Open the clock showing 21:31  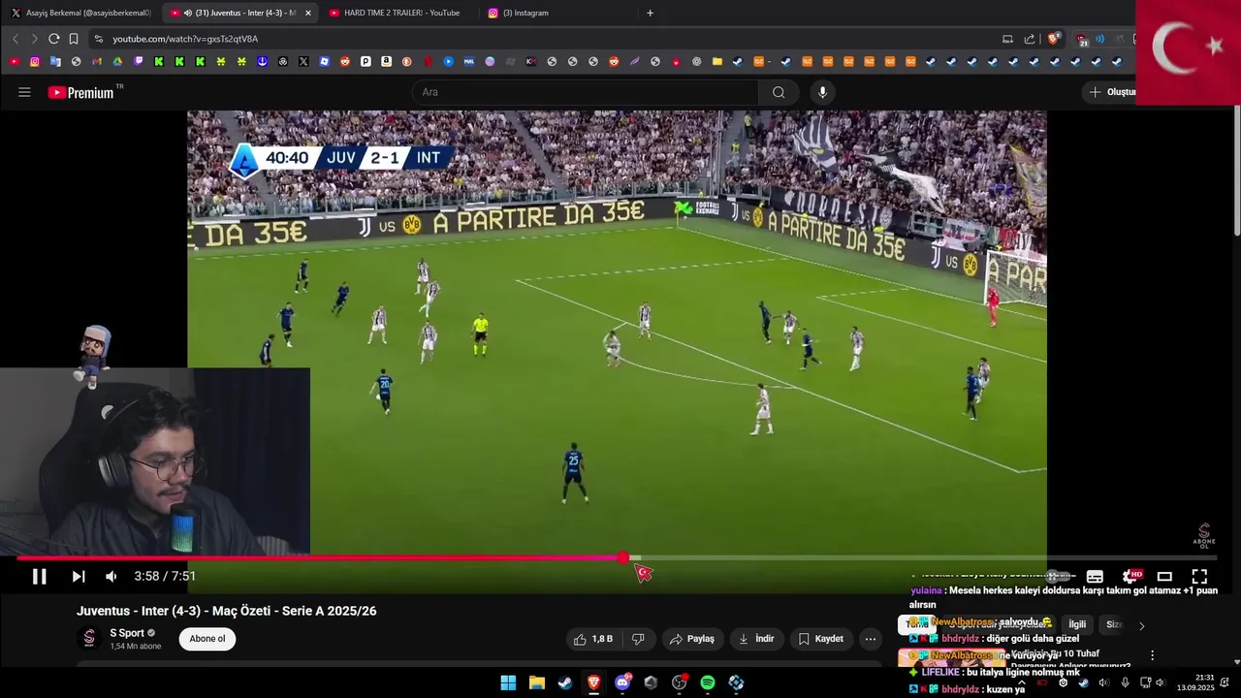tap(1195, 682)
